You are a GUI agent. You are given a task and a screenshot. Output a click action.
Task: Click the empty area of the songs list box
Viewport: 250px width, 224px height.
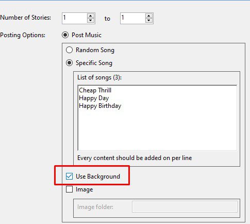pyautogui.click(x=157, y=131)
